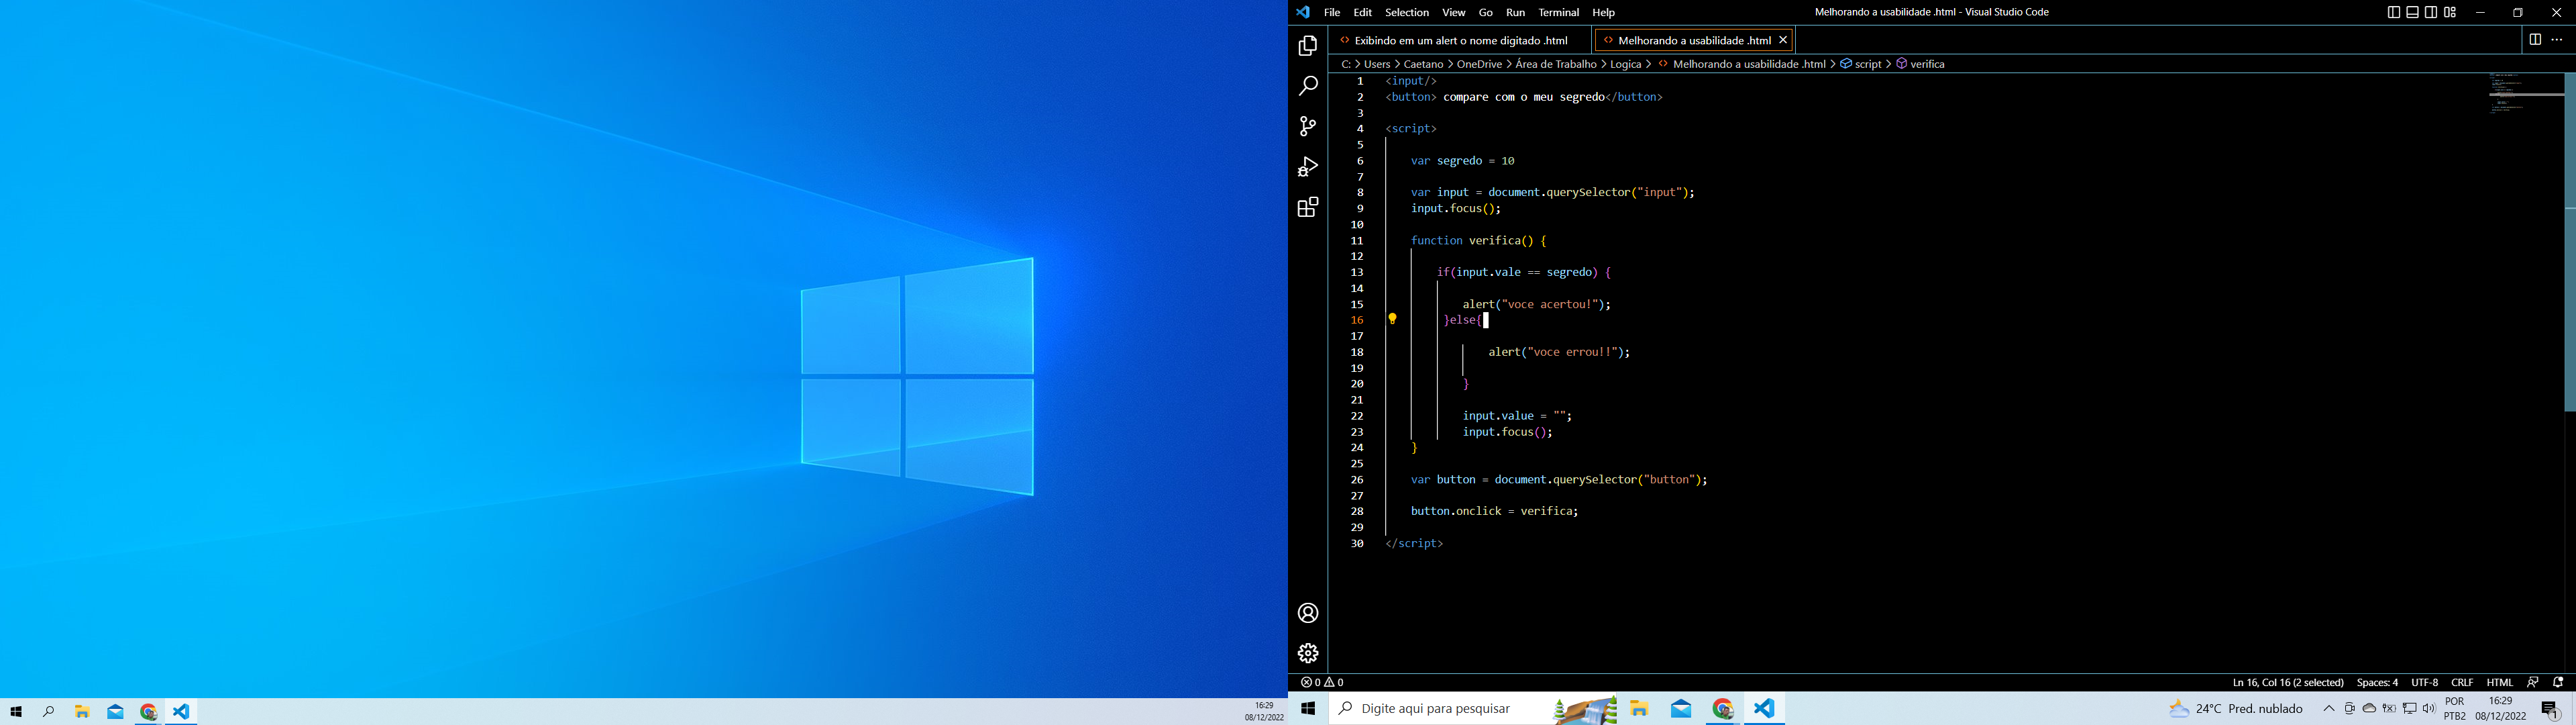Toggle the secondary side bar layout button
The height and width of the screenshot is (725, 2576).
point(2431,13)
